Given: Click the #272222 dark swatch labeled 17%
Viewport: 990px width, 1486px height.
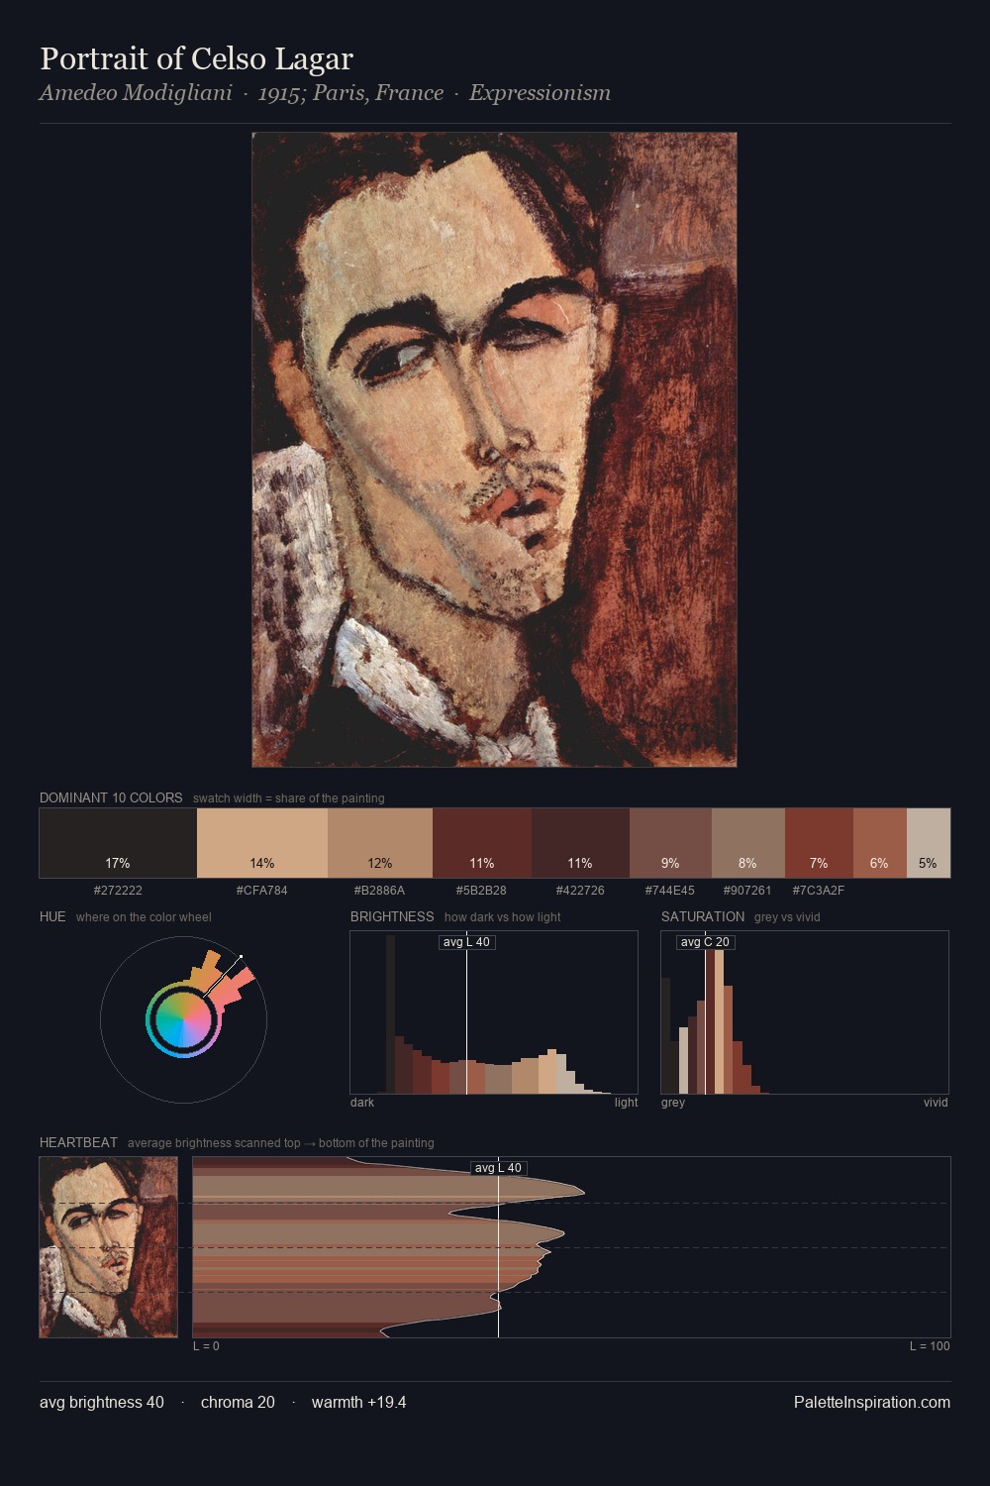Looking at the screenshot, I should coord(118,843).
